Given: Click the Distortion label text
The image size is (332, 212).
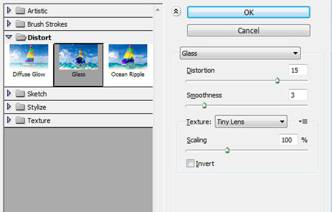Looking at the screenshot, I should pyautogui.click(x=200, y=70).
